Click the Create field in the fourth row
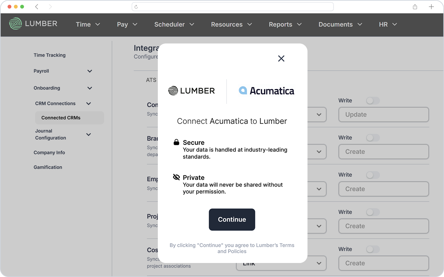This screenshot has width=444, height=277. [x=384, y=226]
